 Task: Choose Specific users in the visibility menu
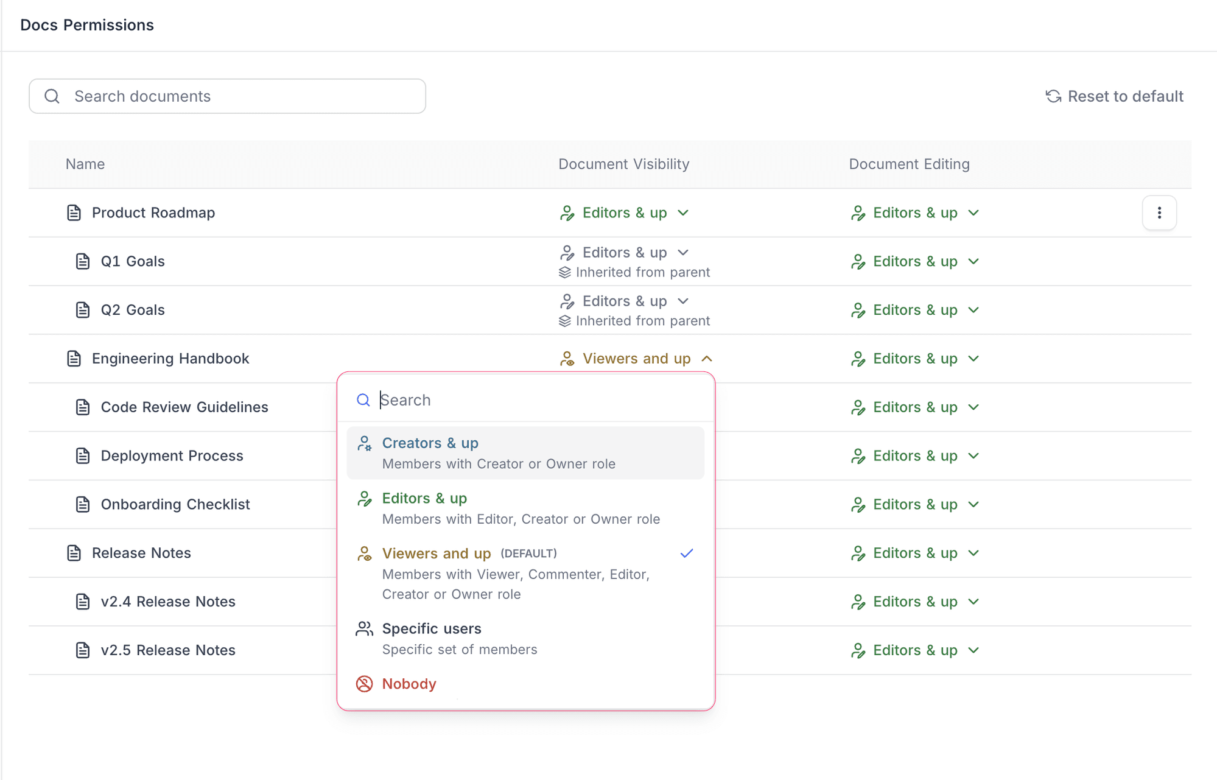pyautogui.click(x=432, y=628)
